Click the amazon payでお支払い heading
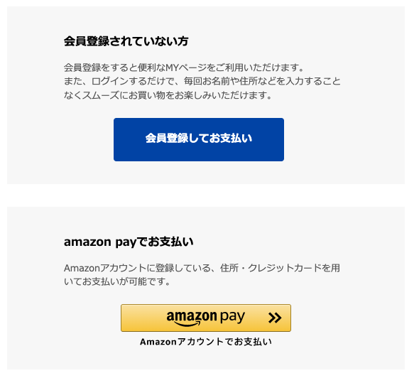This screenshot has width=419, height=383. click(x=129, y=242)
